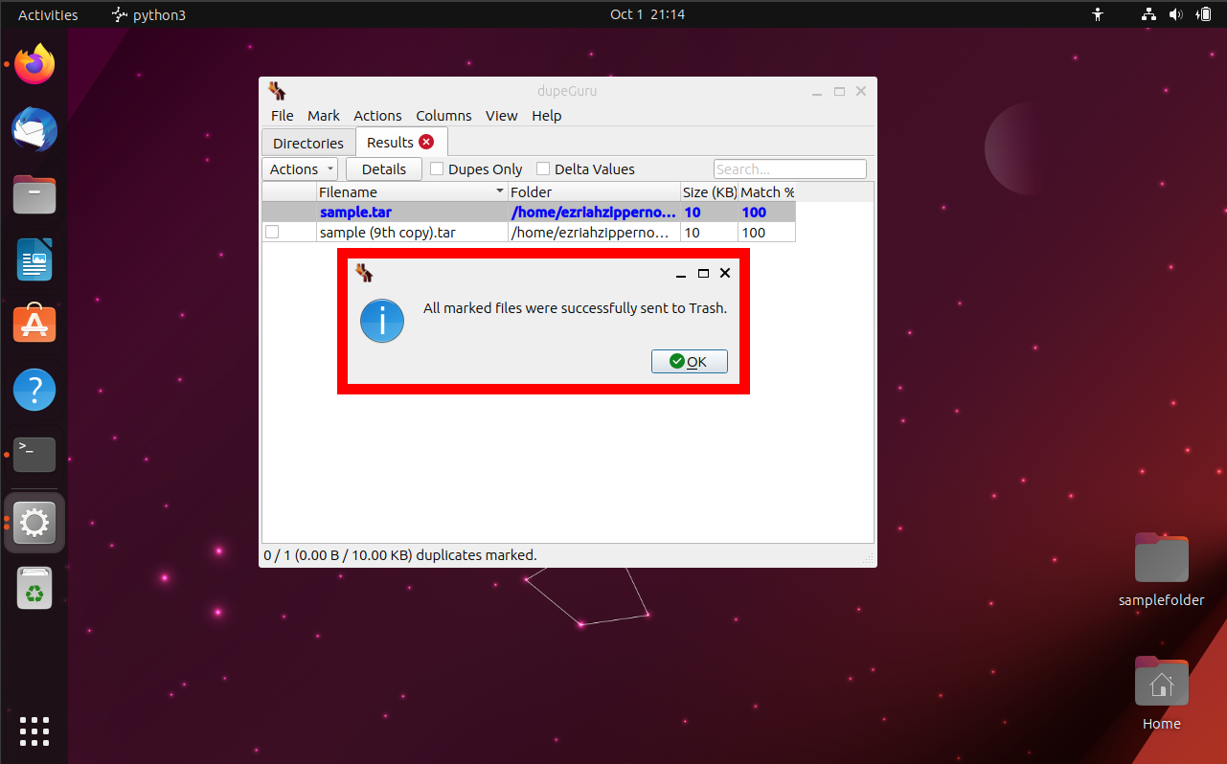
Task: Expand the Actions dropdown button
Action: pyautogui.click(x=300, y=169)
